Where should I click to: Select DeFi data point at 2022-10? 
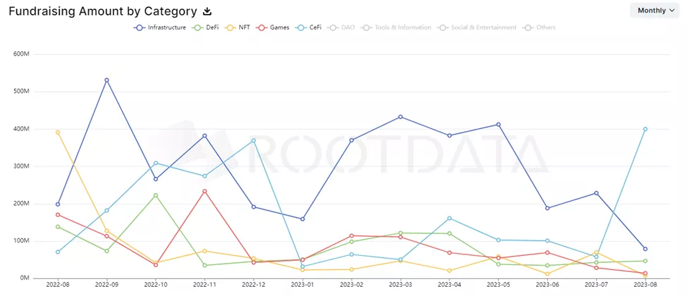(x=155, y=195)
